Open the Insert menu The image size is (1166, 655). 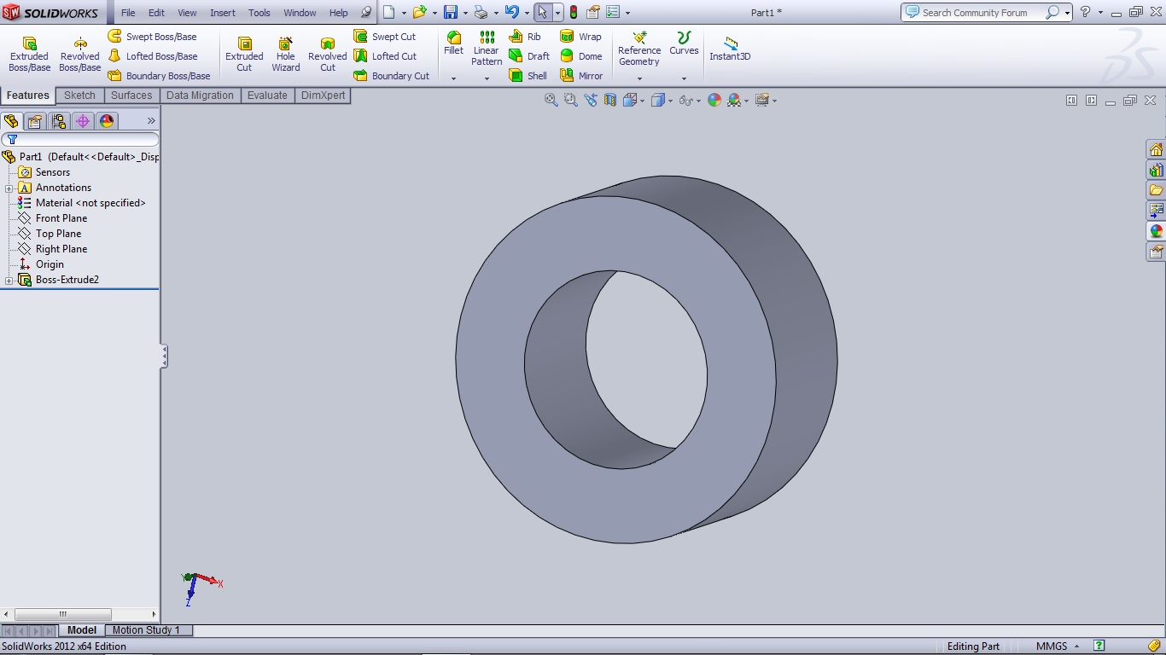pos(223,13)
